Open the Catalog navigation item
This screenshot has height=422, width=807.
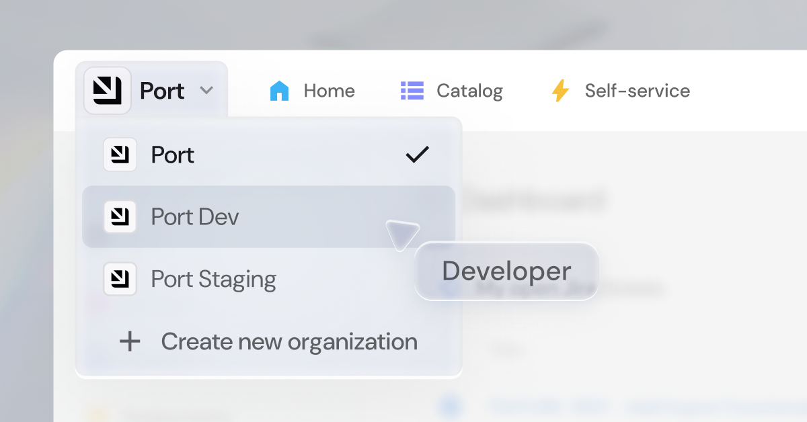[469, 90]
